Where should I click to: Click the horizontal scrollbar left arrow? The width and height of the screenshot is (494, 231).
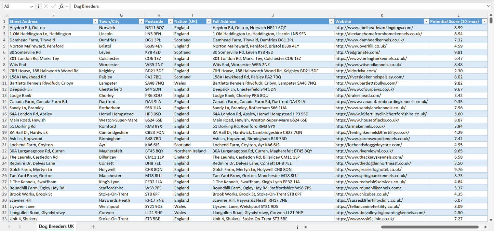click(x=305, y=227)
